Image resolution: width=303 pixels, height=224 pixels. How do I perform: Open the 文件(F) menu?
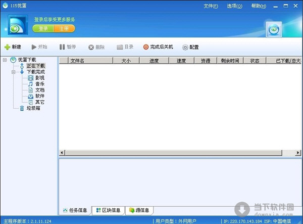211,6
